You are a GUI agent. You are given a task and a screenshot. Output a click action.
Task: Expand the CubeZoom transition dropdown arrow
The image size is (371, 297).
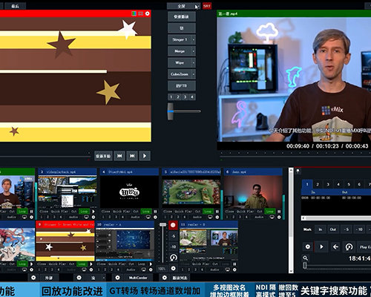click(x=194, y=74)
